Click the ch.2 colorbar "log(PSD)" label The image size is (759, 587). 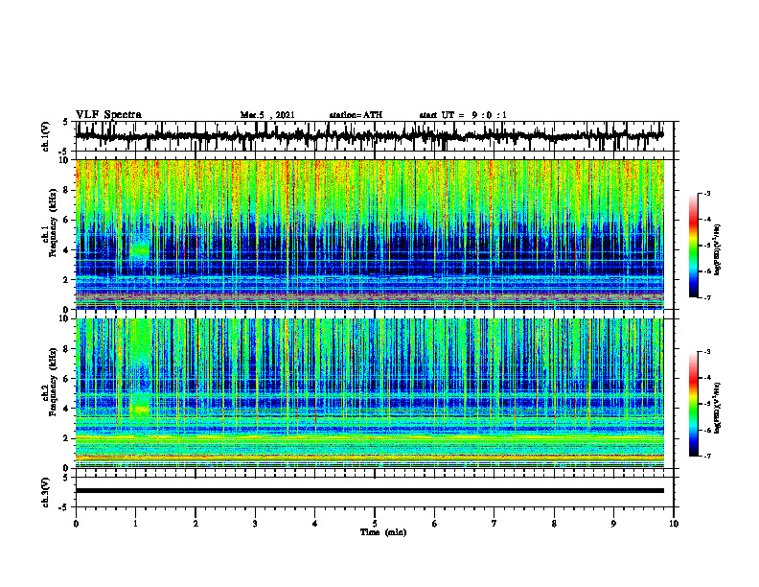tap(718, 409)
